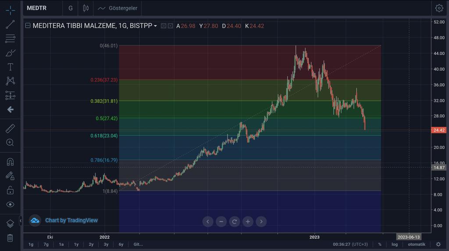Zoom in with the plus button
Screen dimensions: 449x251
coord(248,222)
